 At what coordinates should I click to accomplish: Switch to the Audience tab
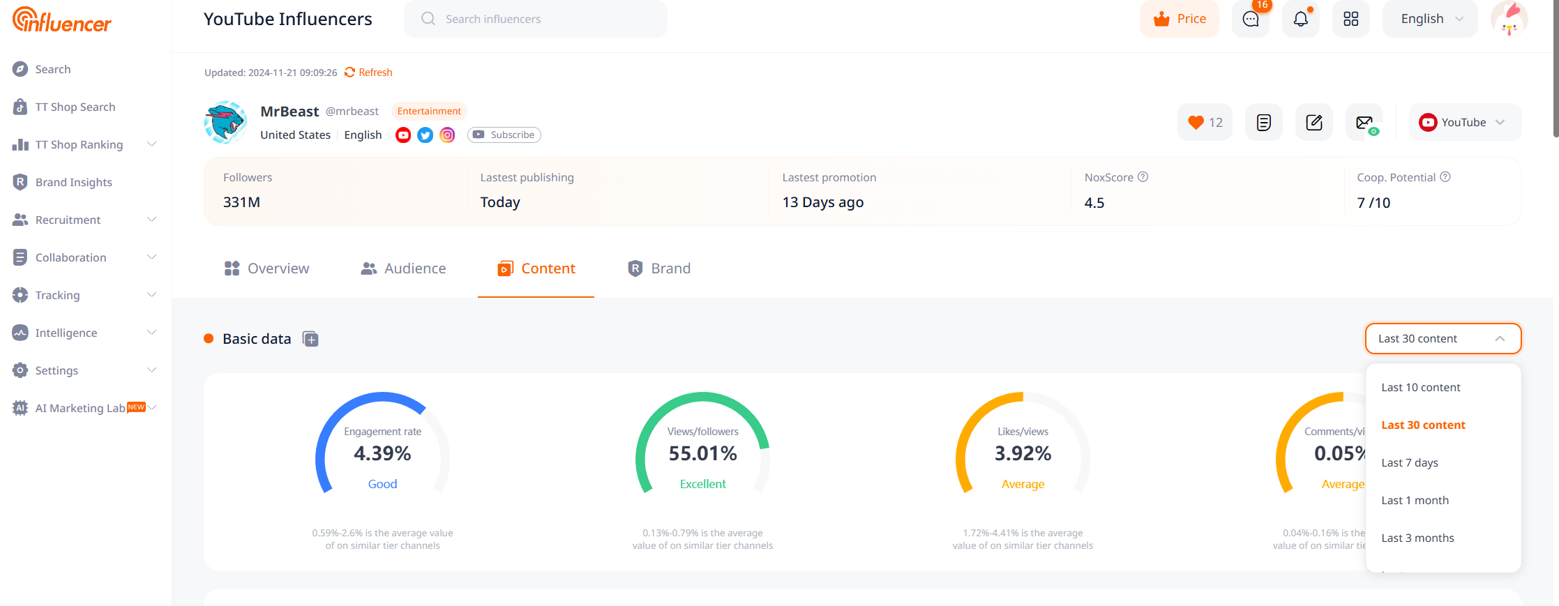(x=403, y=268)
